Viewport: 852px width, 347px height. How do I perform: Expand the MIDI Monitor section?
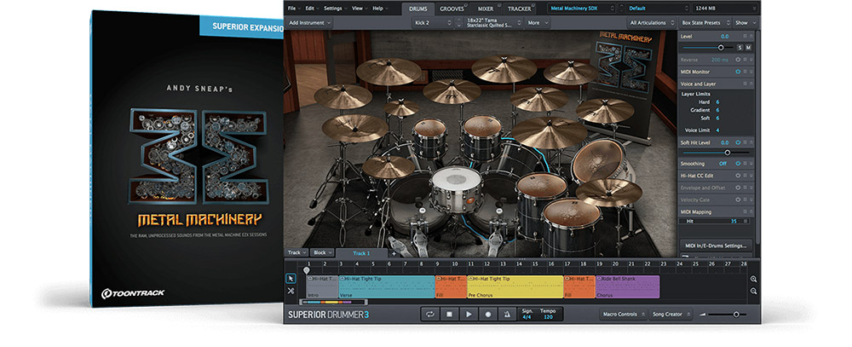pos(751,72)
